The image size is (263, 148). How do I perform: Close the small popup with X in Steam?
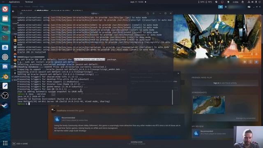point(178,73)
